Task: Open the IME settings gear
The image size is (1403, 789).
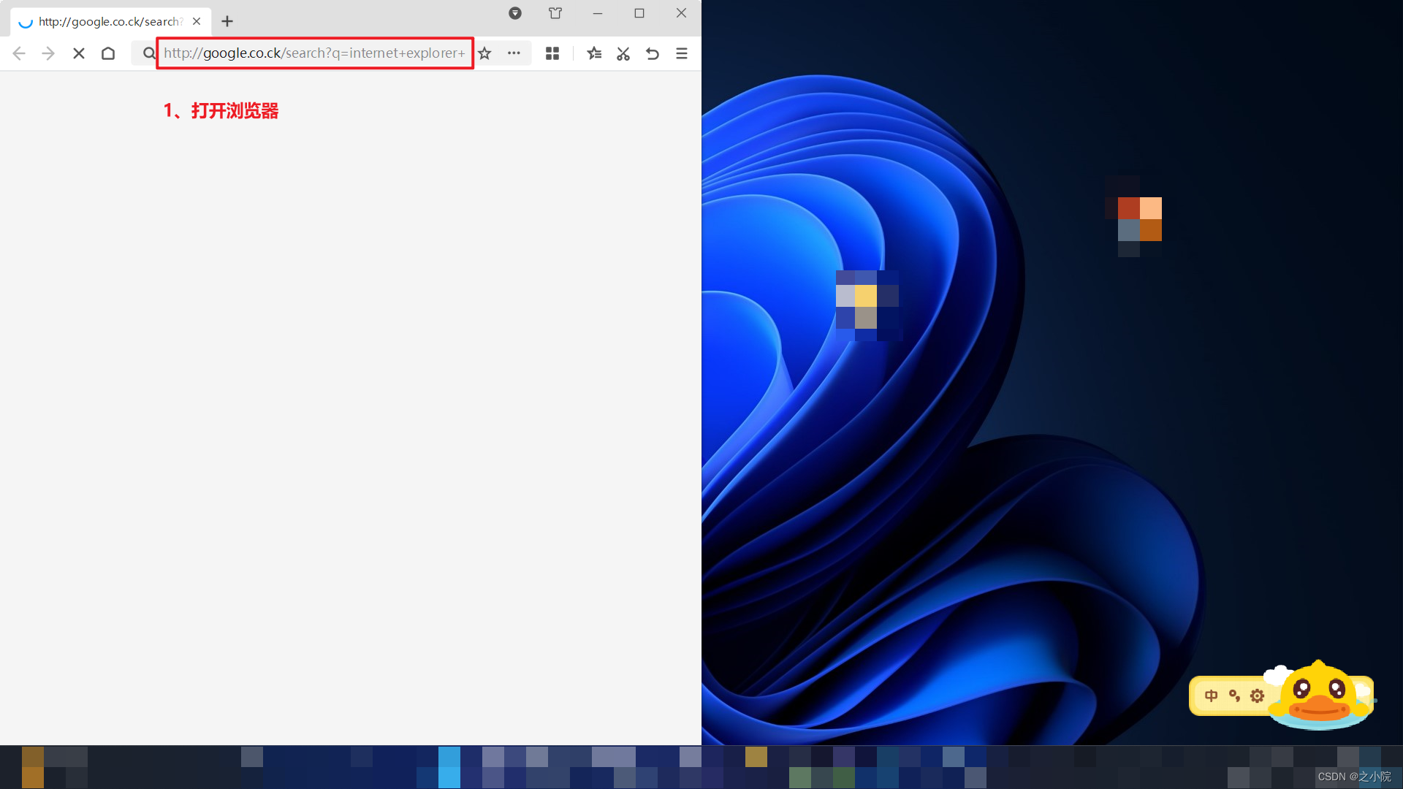Action: tap(1257, 695)
